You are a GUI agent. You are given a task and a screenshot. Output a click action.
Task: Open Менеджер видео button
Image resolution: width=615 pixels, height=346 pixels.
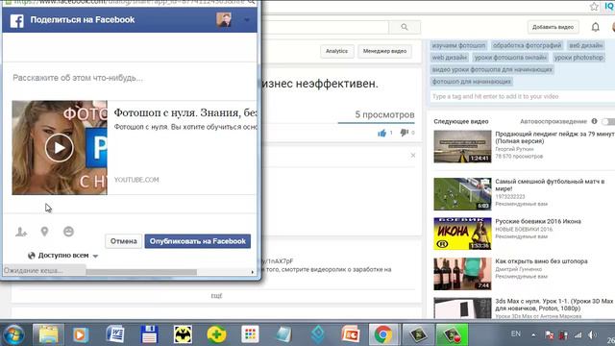[x=384, y=51]
